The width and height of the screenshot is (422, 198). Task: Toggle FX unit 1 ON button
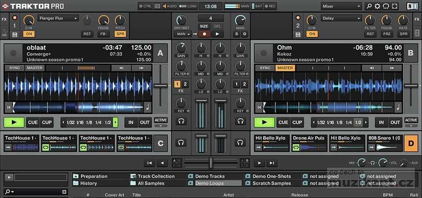click(29, 34)
